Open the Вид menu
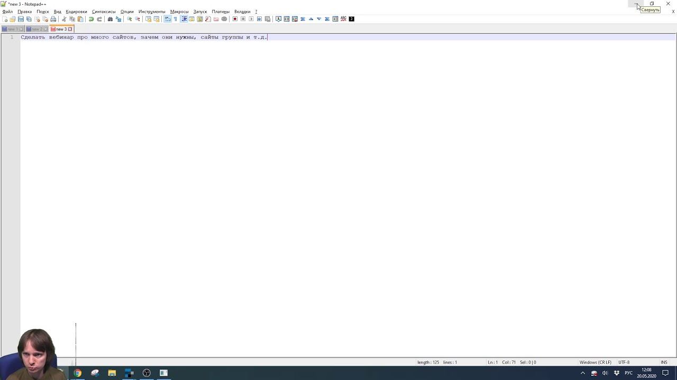The image size is (677, 380). coord(58,12)
